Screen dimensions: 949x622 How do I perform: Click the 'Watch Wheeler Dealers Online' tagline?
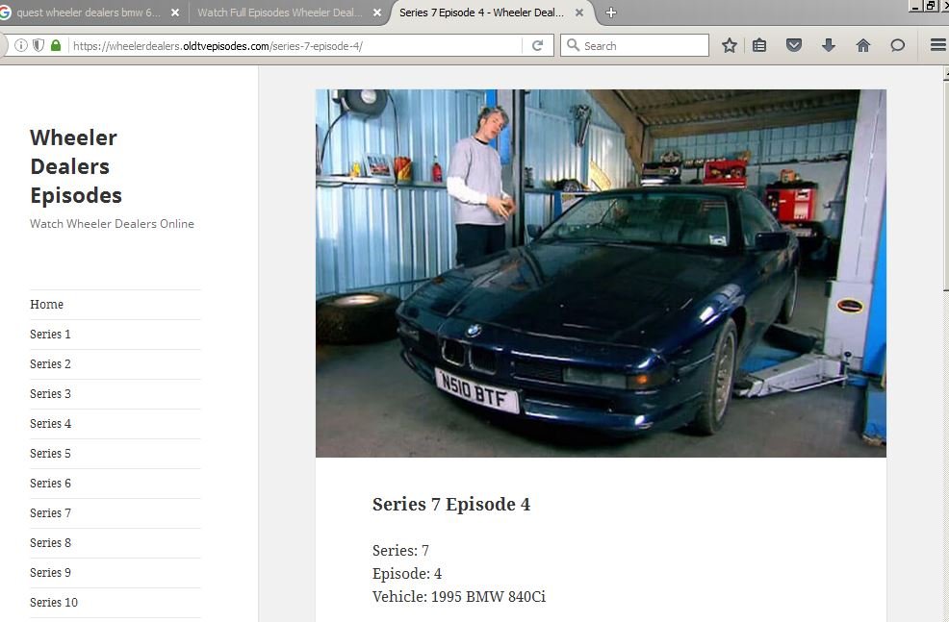tap(112, 224)
